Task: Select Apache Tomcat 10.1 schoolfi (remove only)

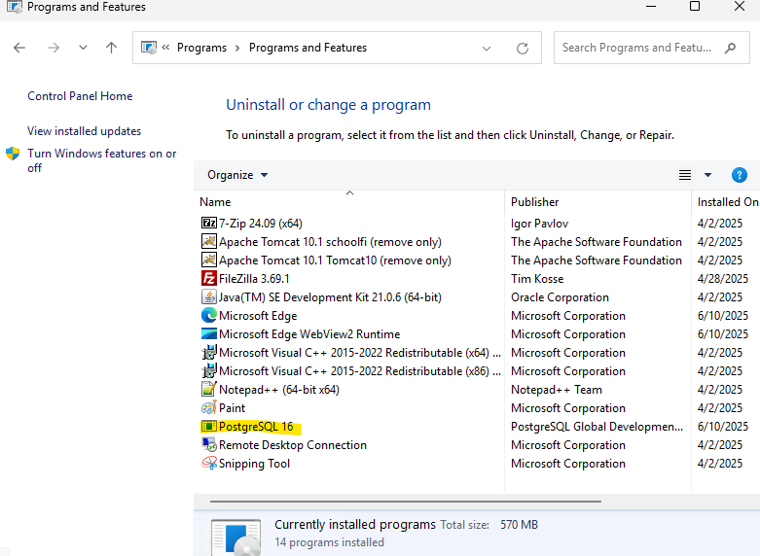Action: click(x=330, y=242)
